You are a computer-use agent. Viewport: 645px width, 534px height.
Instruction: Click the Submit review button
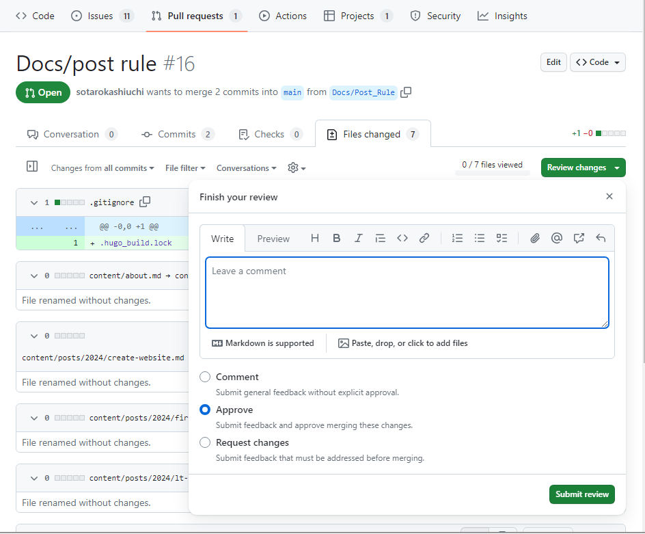[581, 494]
